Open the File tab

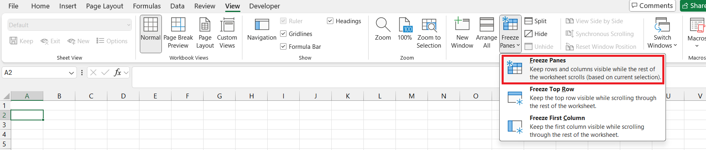coord(13,6)
